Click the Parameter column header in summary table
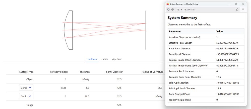 click(175, 31)
